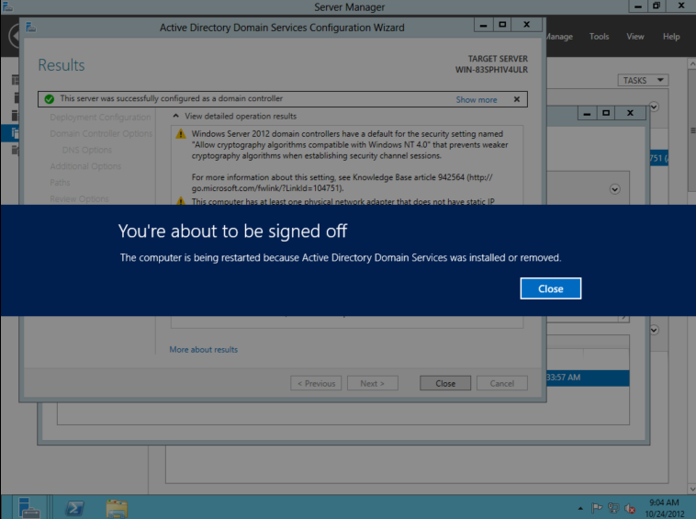The width and height of the screenshot is (696, 519).
Task: Click the green success checkmark icon
Action: click(x=50, y=99)
